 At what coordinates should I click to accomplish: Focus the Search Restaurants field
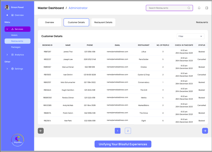coord(169,8)
